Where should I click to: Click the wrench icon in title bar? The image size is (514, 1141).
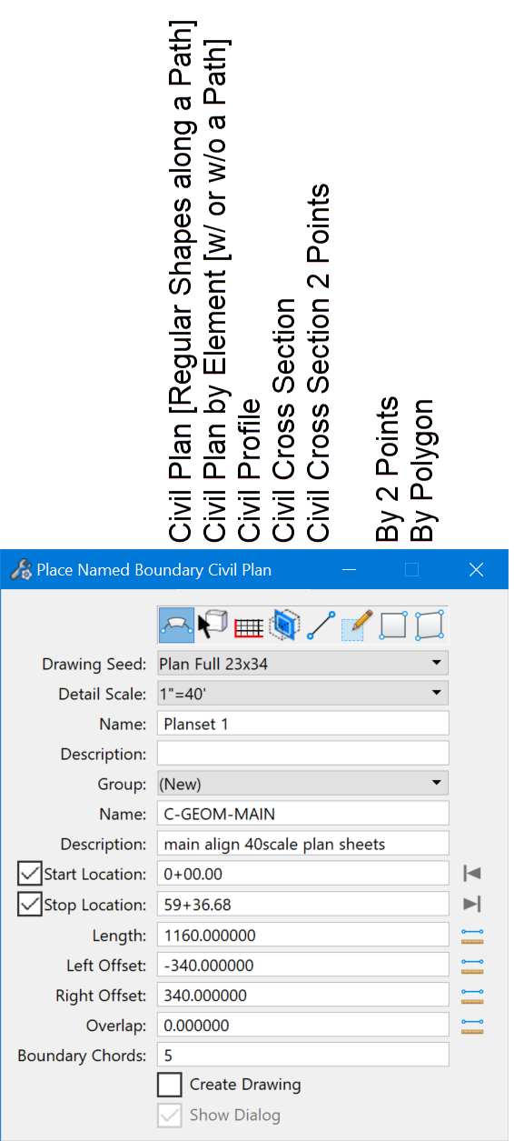(20, 570)
